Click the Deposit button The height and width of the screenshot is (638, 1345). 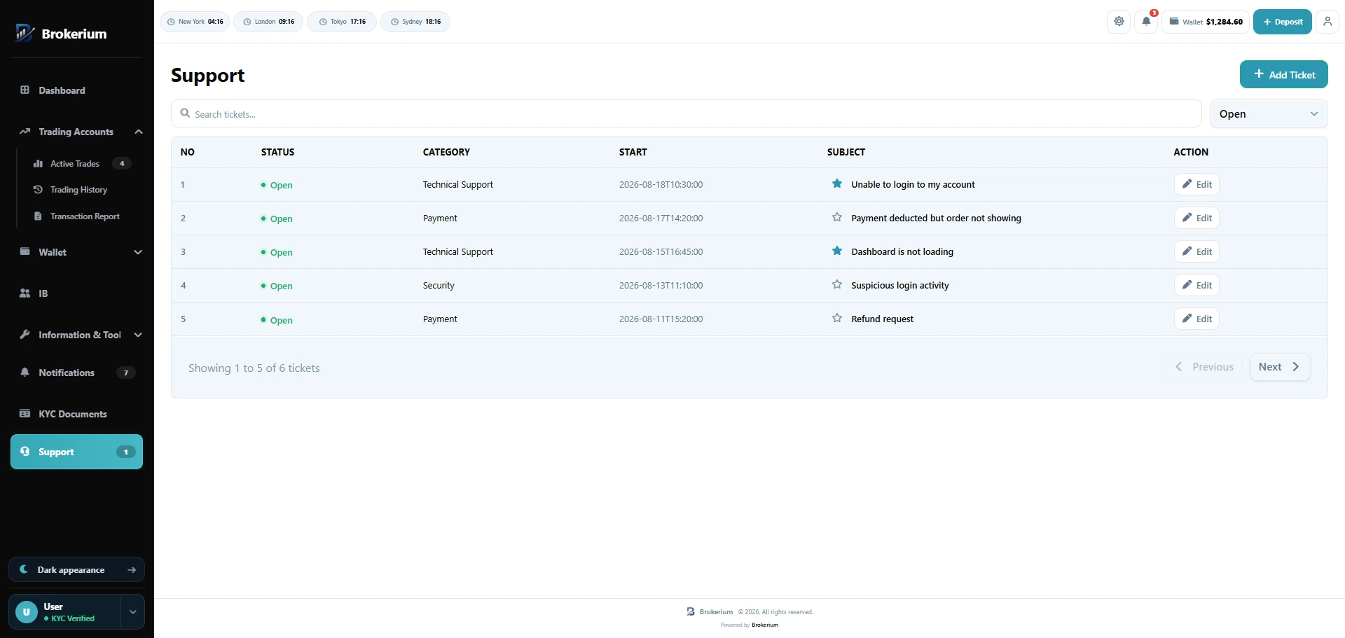click(x=1282, y=21)
